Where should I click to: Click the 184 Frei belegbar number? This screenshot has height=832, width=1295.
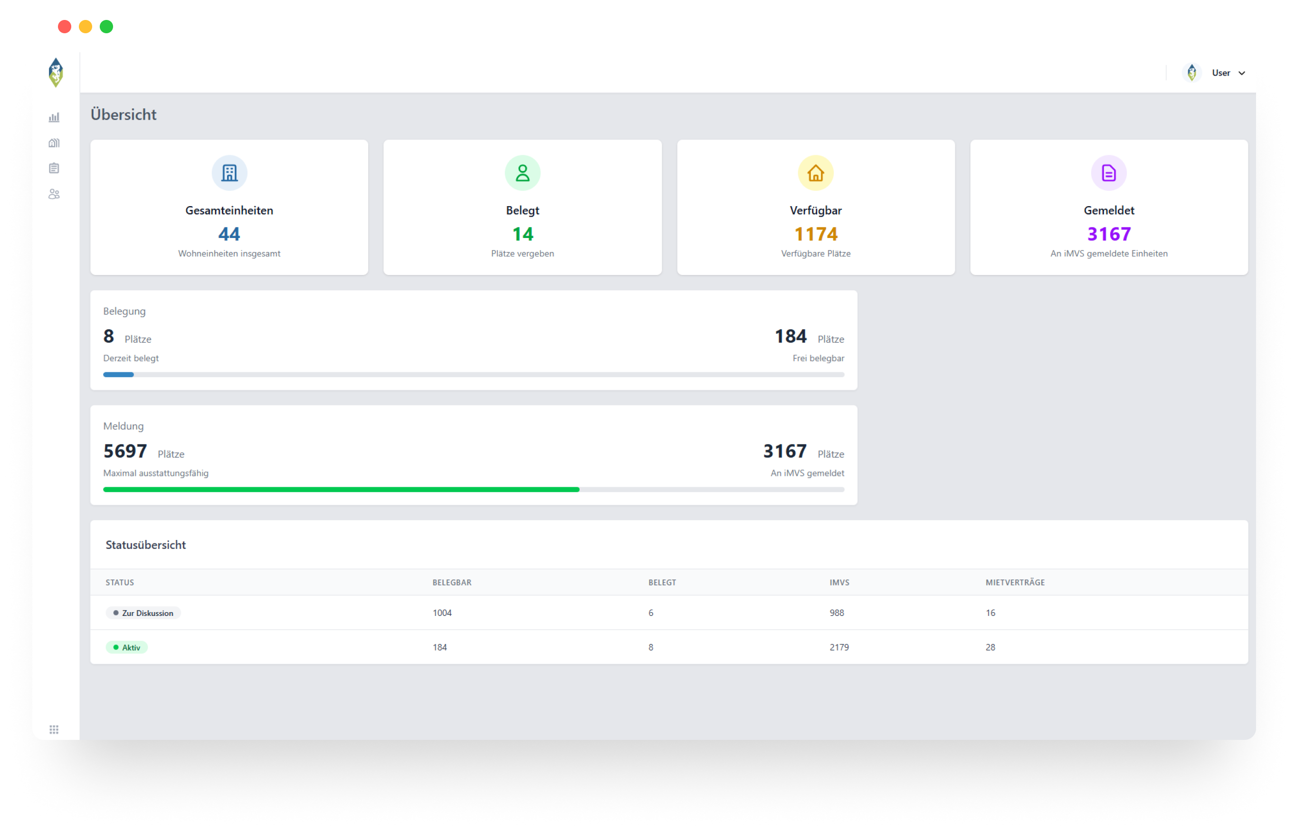790,336
